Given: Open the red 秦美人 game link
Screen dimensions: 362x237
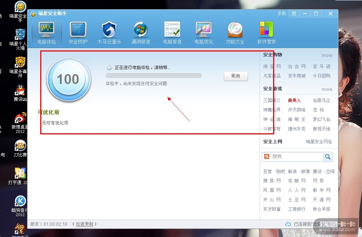Looking at the screenshot, I should tap(294, 100).
